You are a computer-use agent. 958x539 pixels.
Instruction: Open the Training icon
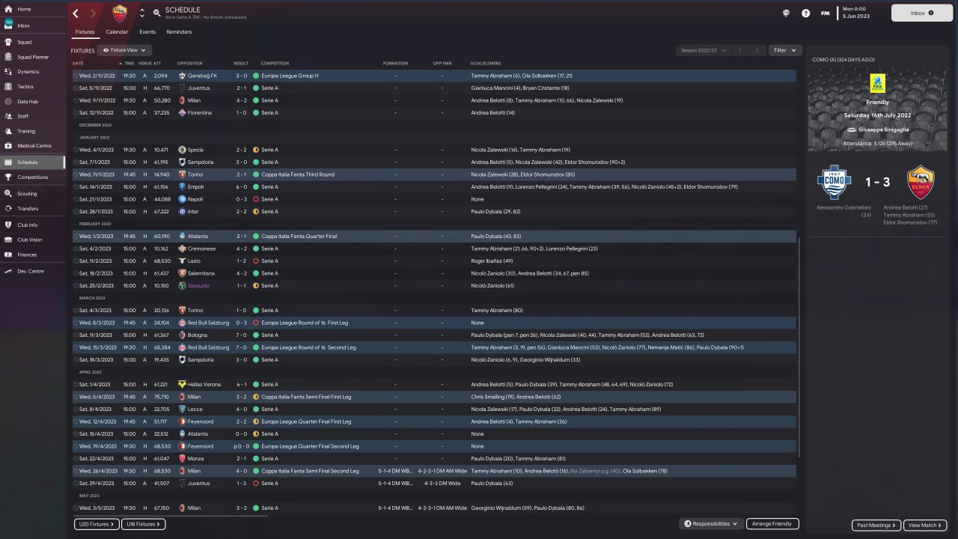pos(8,131)
